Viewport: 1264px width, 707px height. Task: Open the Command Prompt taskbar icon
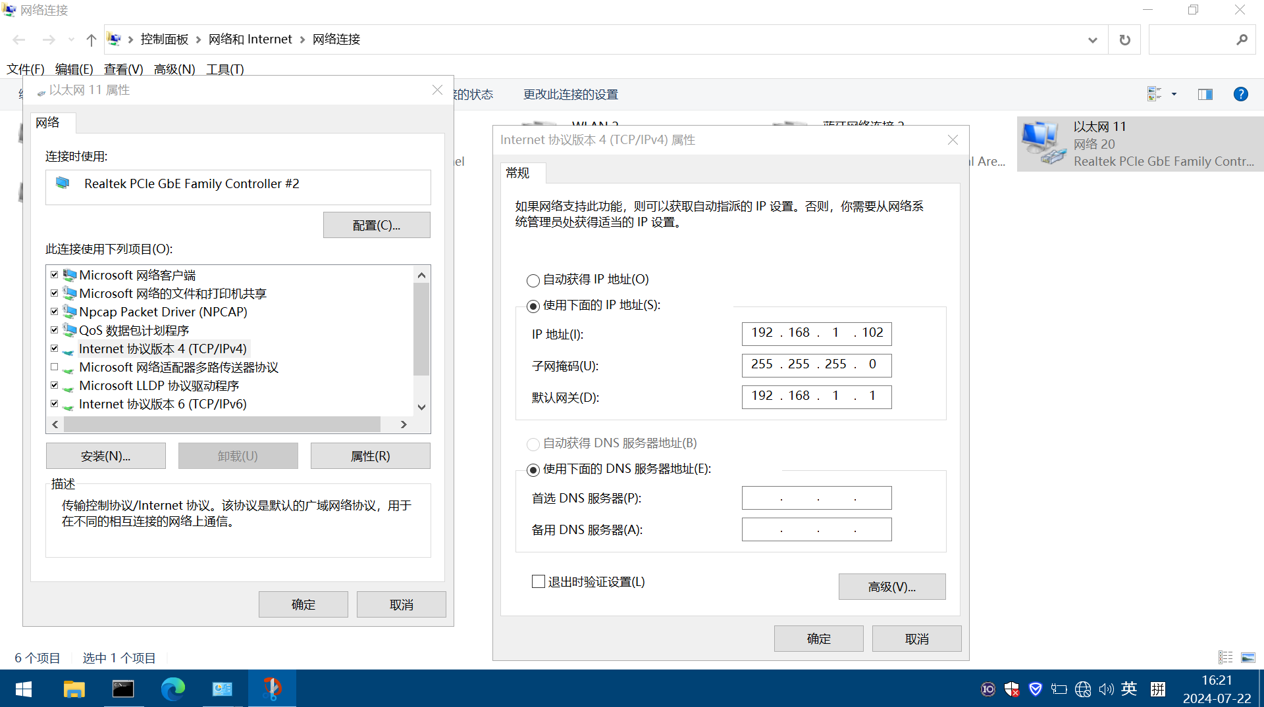123,689
